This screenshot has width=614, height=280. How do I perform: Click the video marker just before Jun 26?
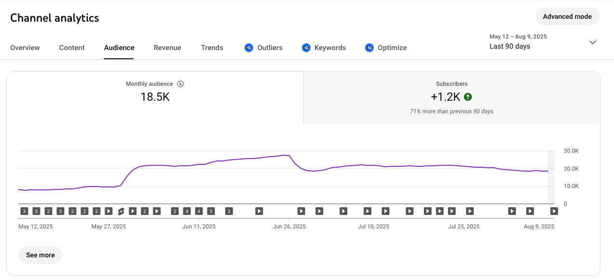(259, 211)
